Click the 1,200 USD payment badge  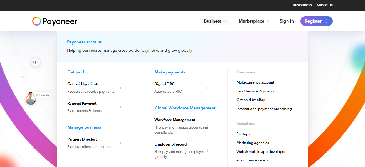43,95
